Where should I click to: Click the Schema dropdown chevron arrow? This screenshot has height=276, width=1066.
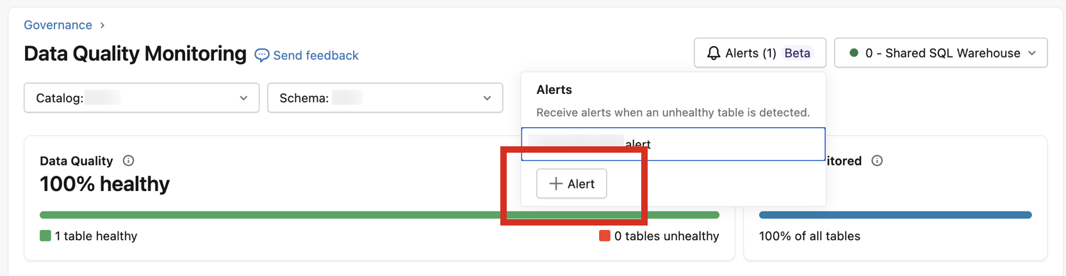487,98
